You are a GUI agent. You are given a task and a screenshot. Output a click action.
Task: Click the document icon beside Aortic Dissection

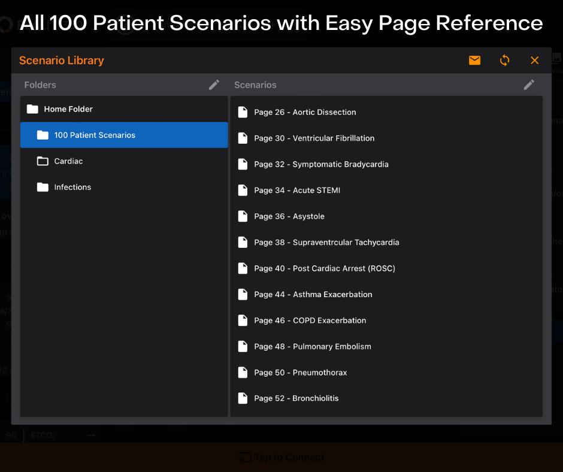(x=243, y=112)
